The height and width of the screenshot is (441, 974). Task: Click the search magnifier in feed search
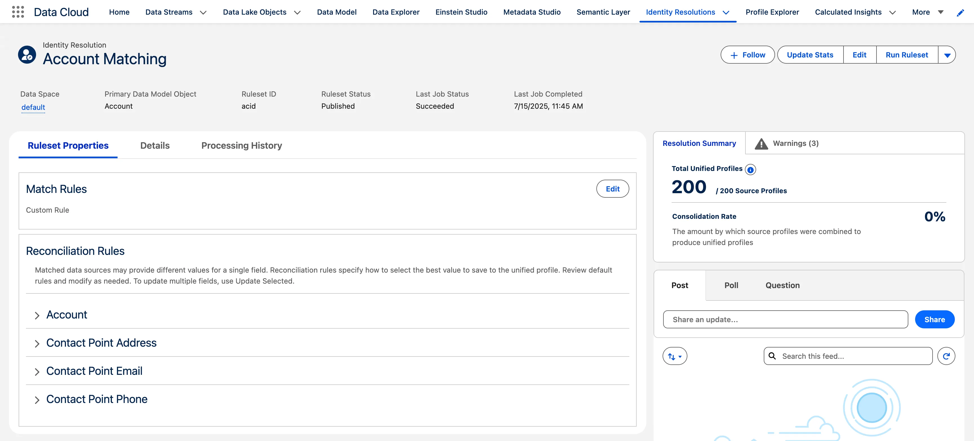[772, 356]
